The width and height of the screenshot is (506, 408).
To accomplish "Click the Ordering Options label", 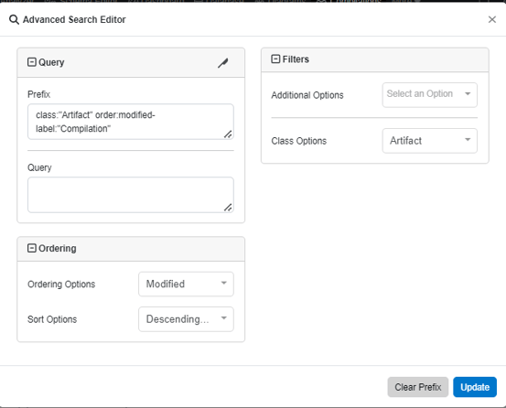I will point(61,285).
